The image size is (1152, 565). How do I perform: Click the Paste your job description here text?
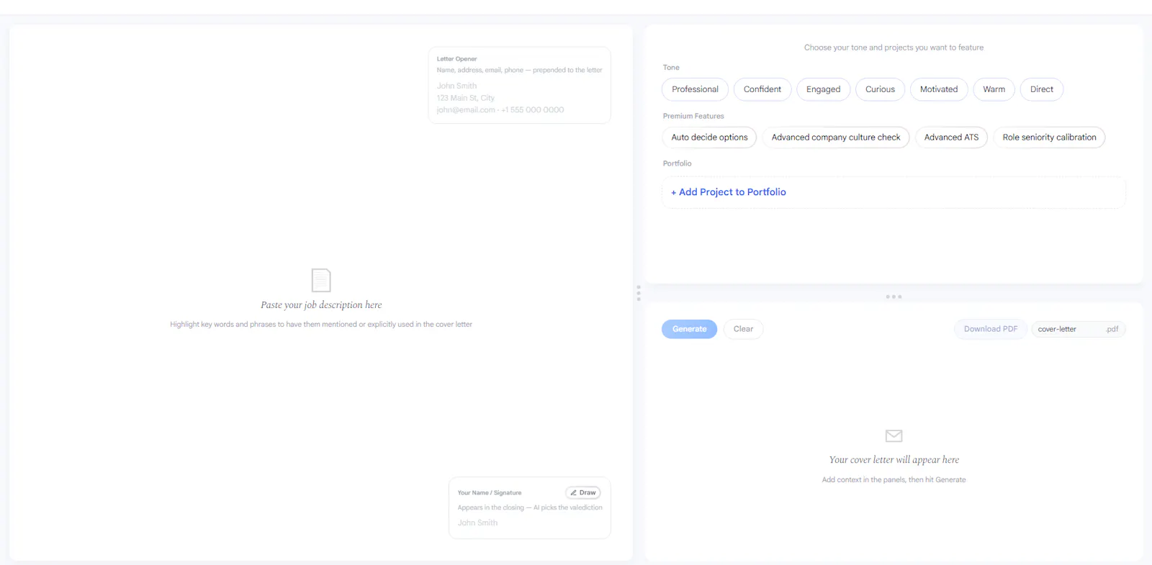[x=321, y=305]
